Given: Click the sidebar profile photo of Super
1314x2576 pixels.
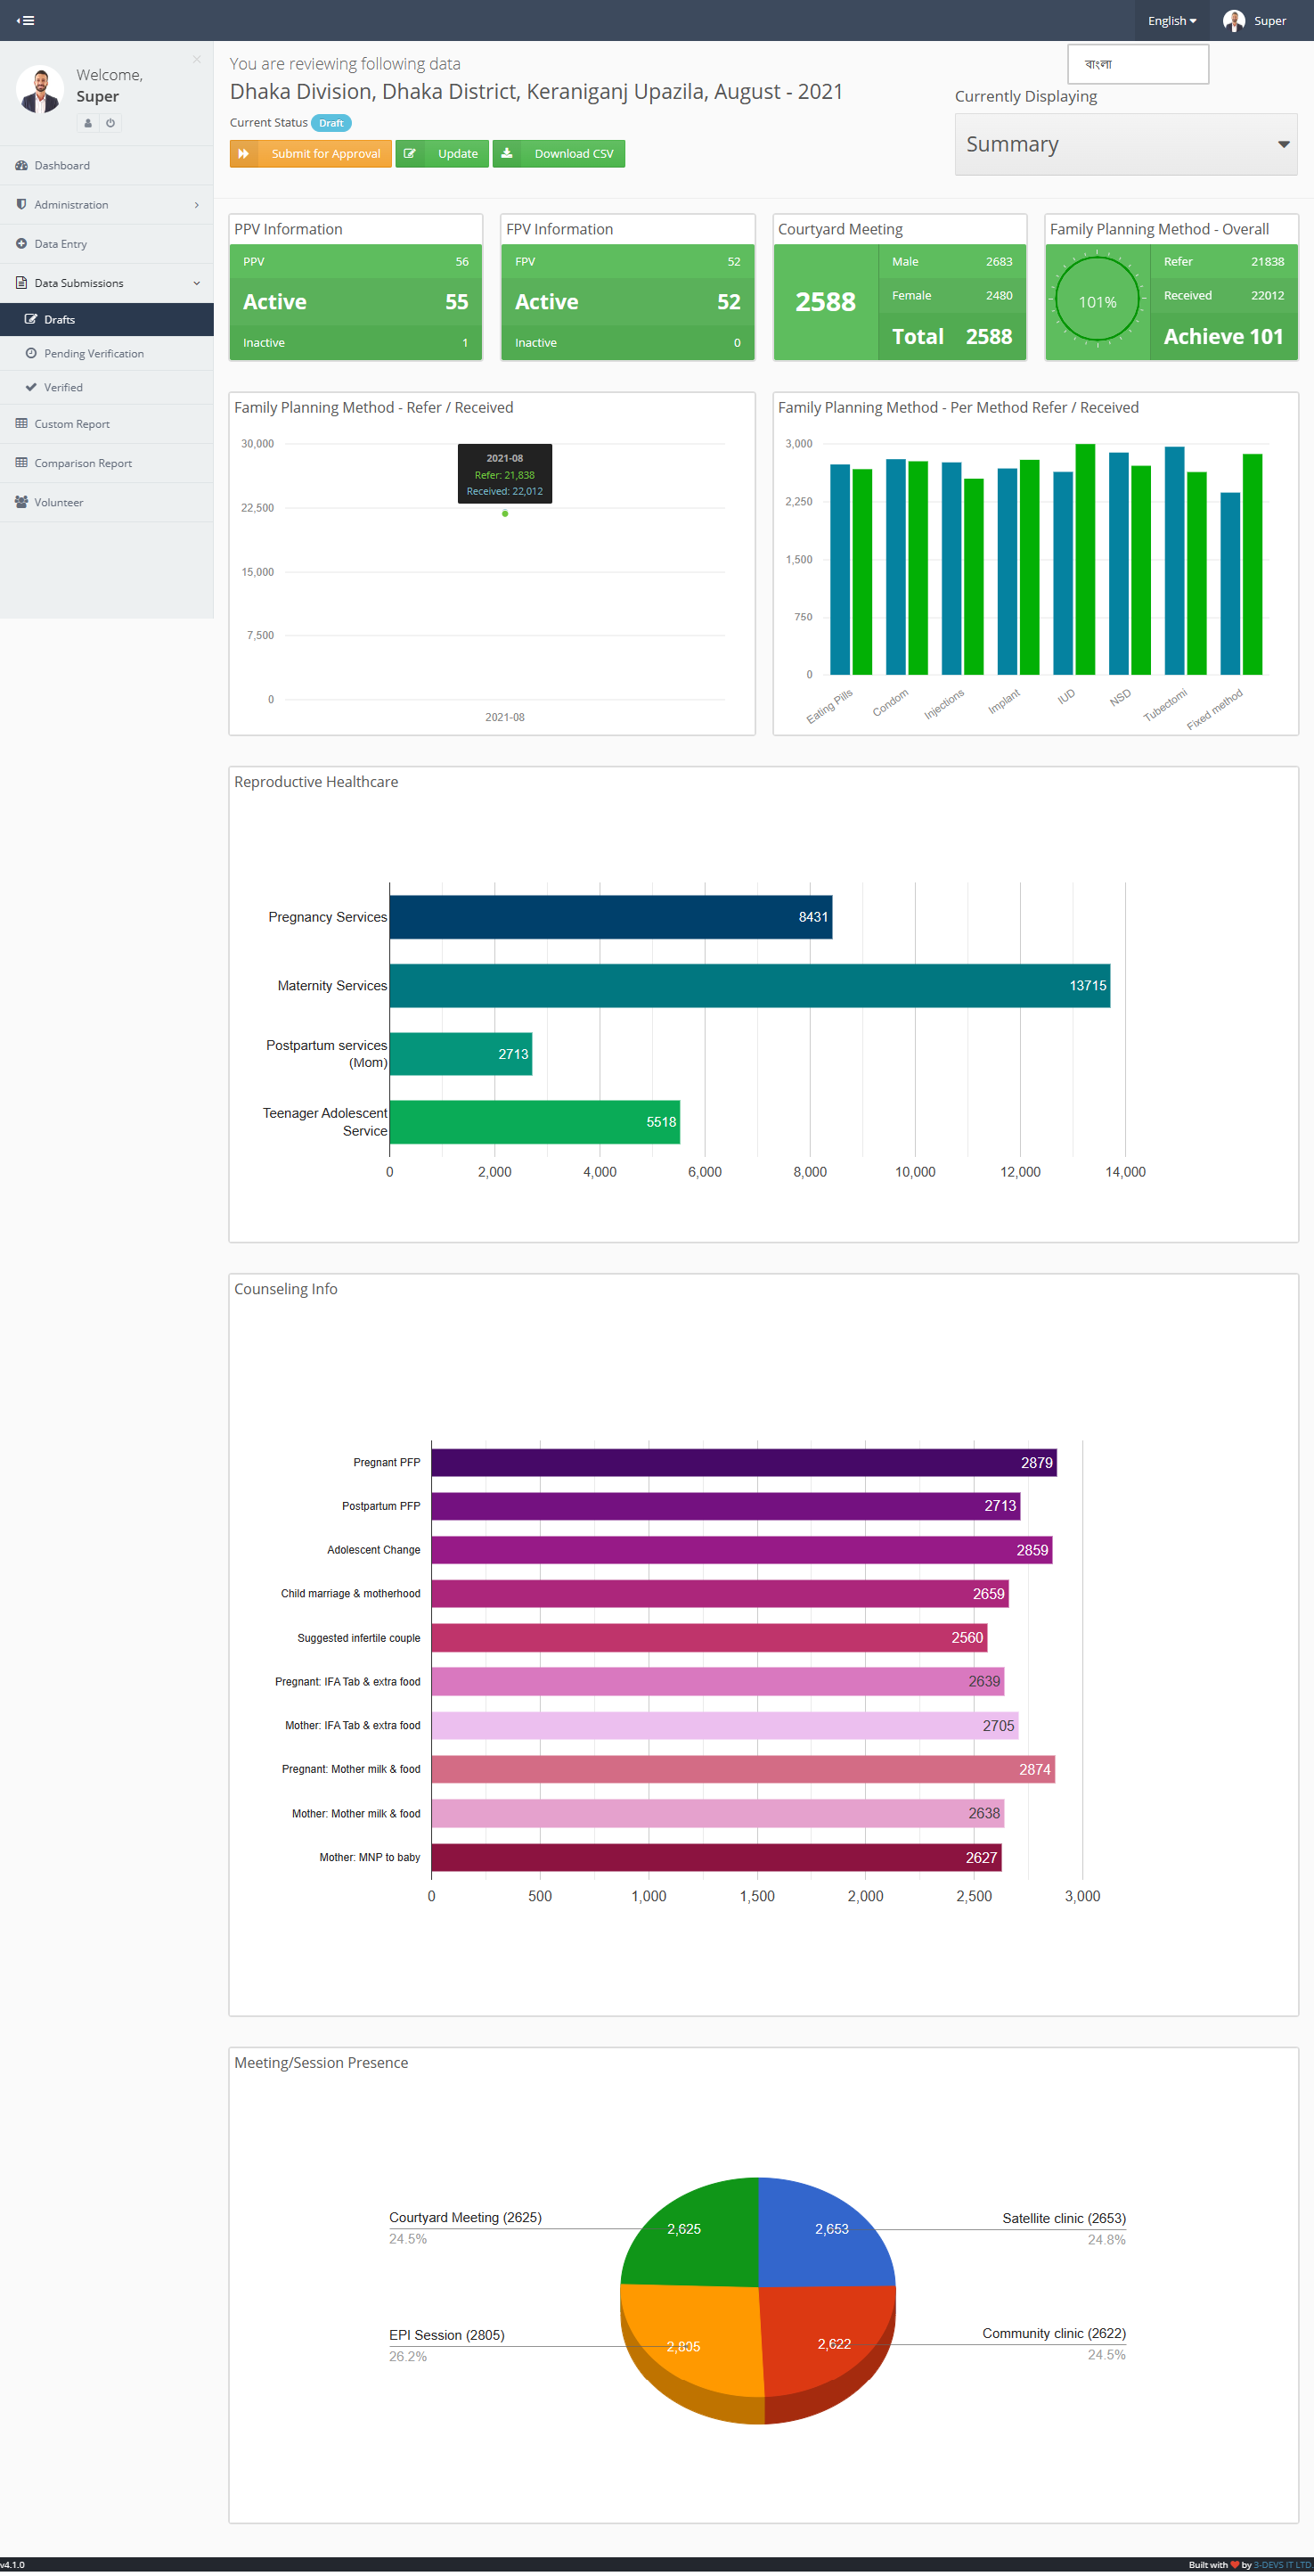Looking at the screenshot, I should pyautogui.click(x=40, y=90).
